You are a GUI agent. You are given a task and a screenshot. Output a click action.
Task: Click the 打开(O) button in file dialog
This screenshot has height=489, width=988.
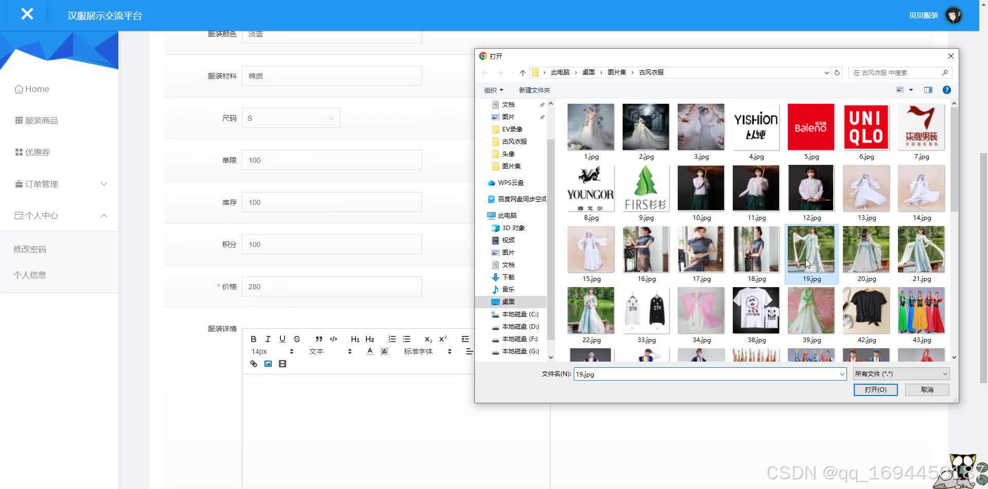tap(875, 390)
